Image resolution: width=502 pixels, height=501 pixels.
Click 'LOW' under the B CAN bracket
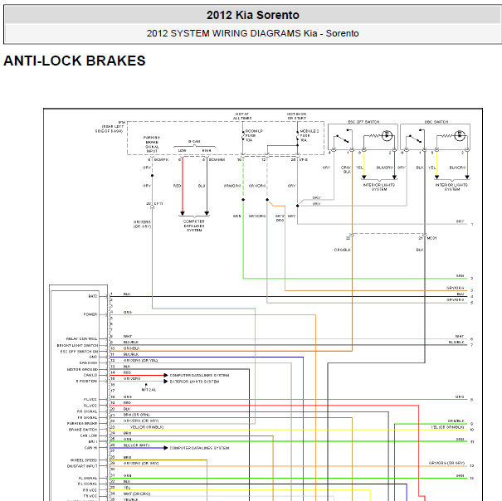pos(183,150)
